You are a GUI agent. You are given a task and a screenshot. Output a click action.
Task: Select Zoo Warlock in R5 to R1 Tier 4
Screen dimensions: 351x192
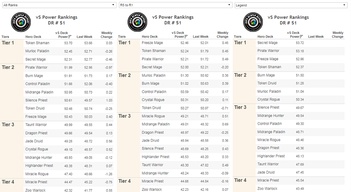coord(152,189)
